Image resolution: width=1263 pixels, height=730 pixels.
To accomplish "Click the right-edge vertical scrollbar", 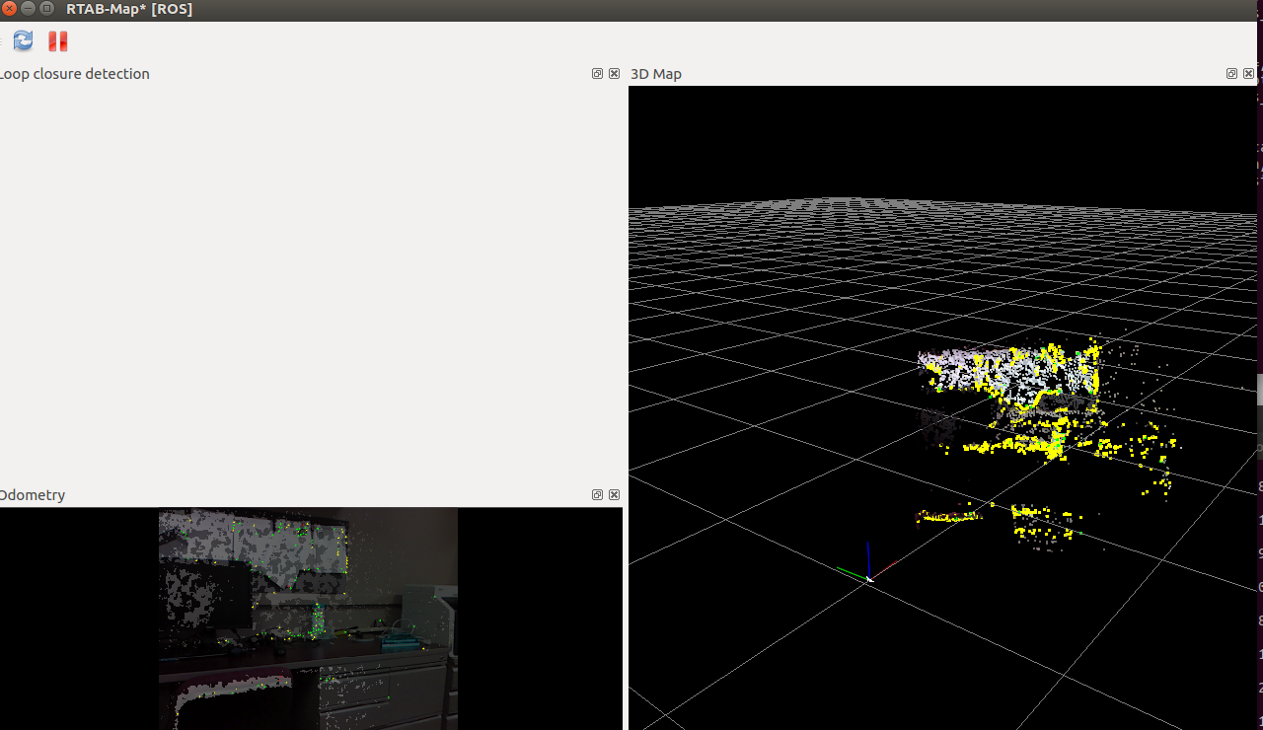I will (1259, 385).
